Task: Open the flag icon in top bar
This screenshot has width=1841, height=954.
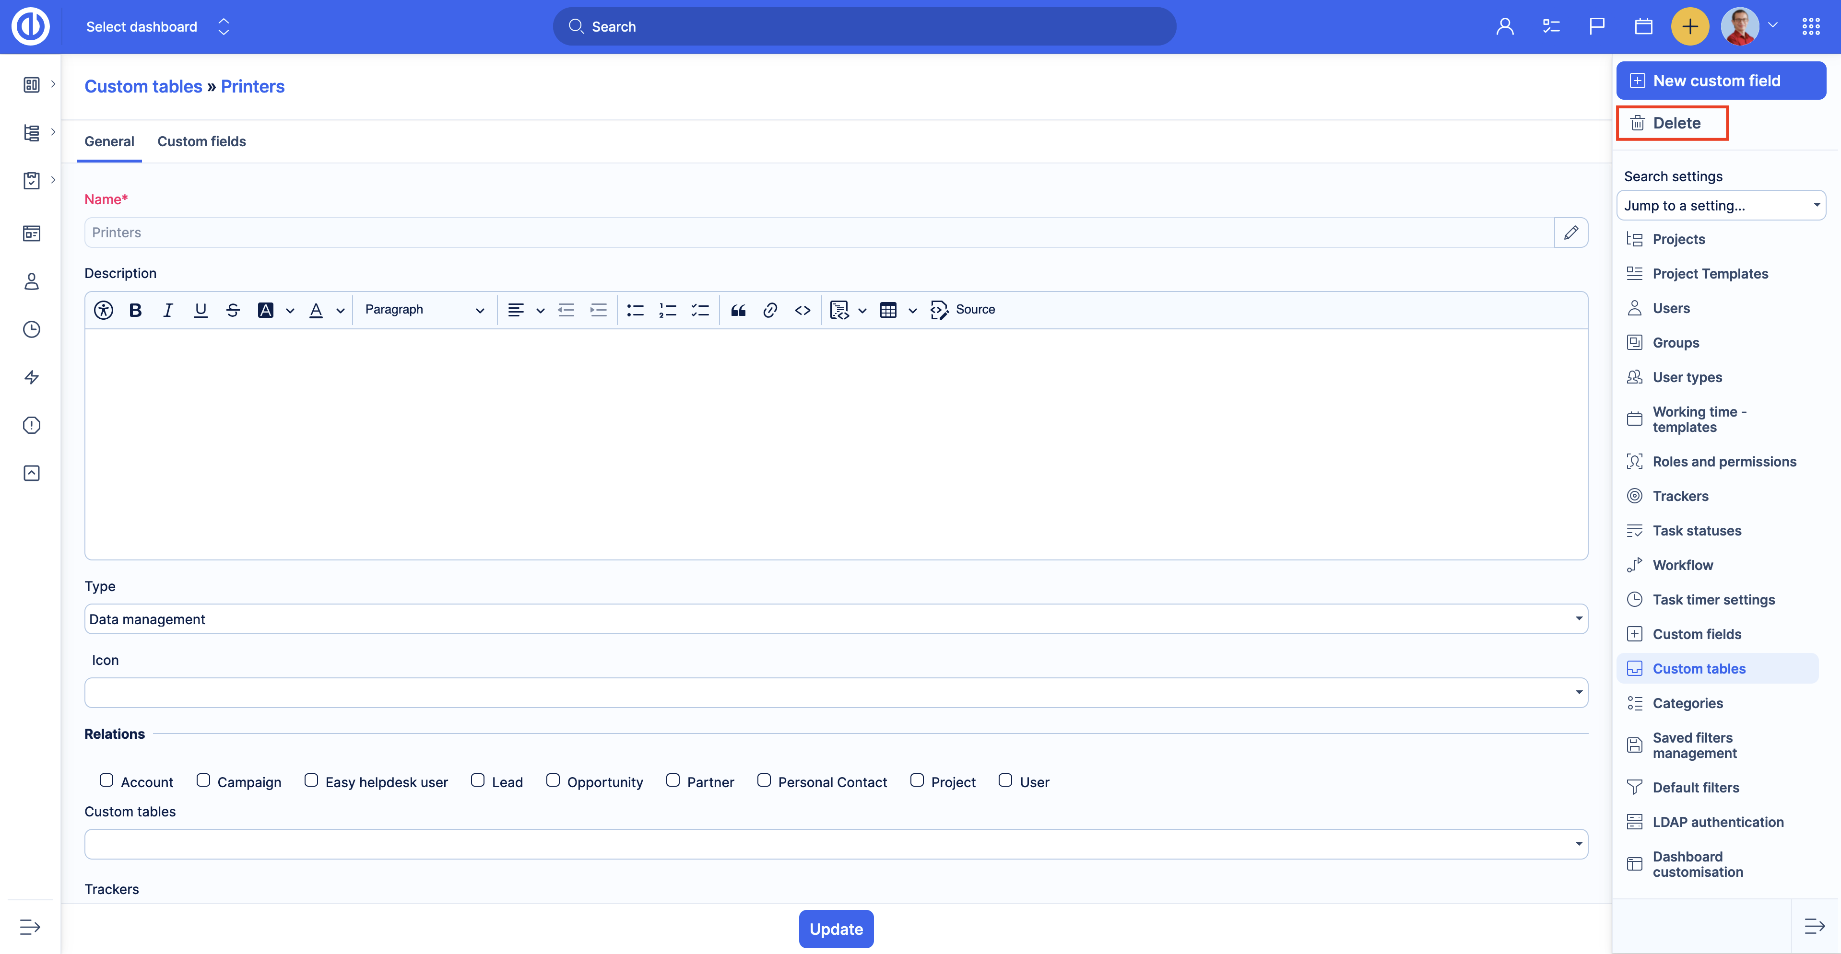Action: (x=1596, y=26)
